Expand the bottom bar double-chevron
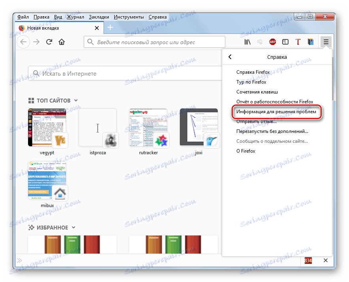The image size is (349, 282). (x=19, y=260)
